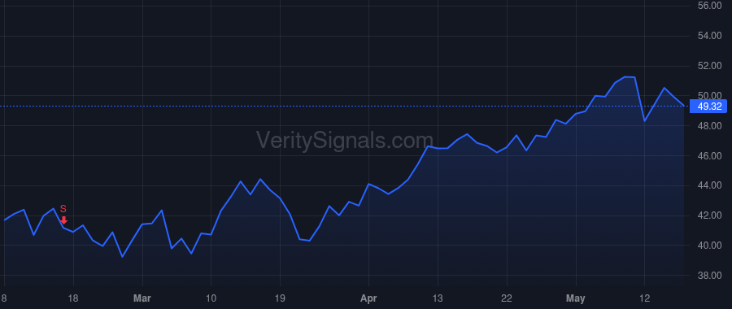Click the red S sell signal marker
Viewport: 732px width, 309px height.
63,209
